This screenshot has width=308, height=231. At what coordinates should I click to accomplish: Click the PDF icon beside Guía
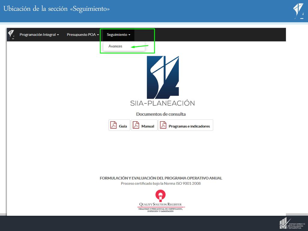pos(113,125)
